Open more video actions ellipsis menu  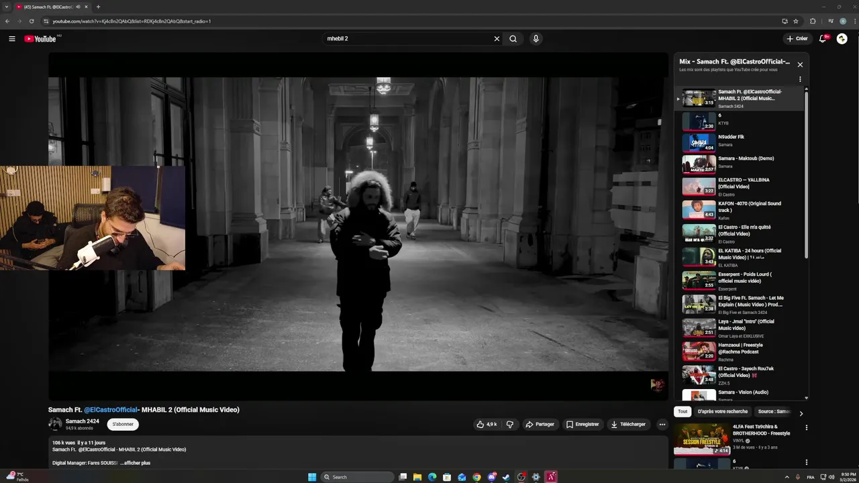tap(662, 424)
